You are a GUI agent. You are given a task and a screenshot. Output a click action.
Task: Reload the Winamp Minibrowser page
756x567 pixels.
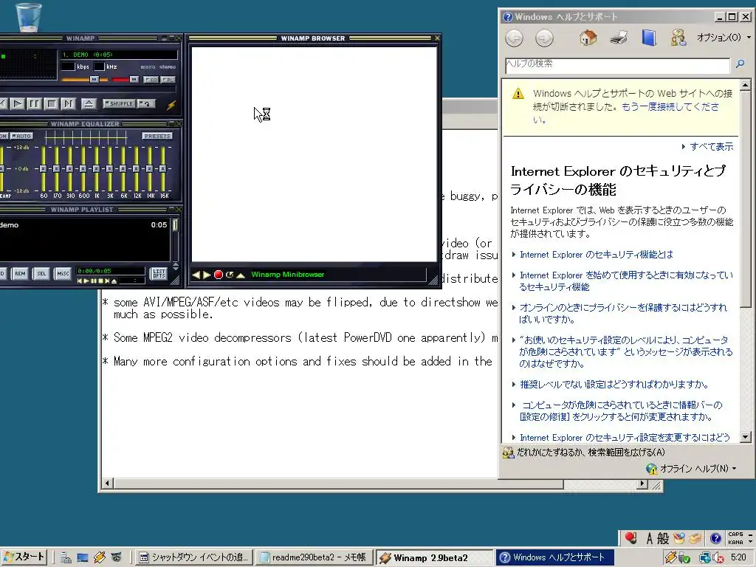pyautogui.click(x=230, y=275)
